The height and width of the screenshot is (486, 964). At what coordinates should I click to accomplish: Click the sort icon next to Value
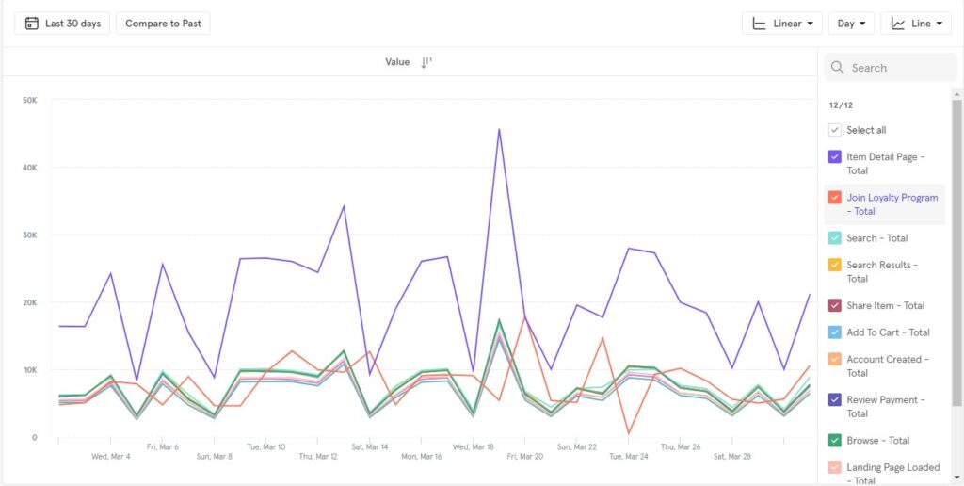[x=426, y=62]
